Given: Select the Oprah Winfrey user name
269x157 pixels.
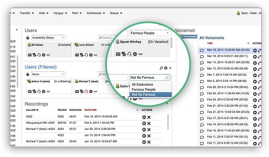Looking at the screenshot, I should [131, 42].
